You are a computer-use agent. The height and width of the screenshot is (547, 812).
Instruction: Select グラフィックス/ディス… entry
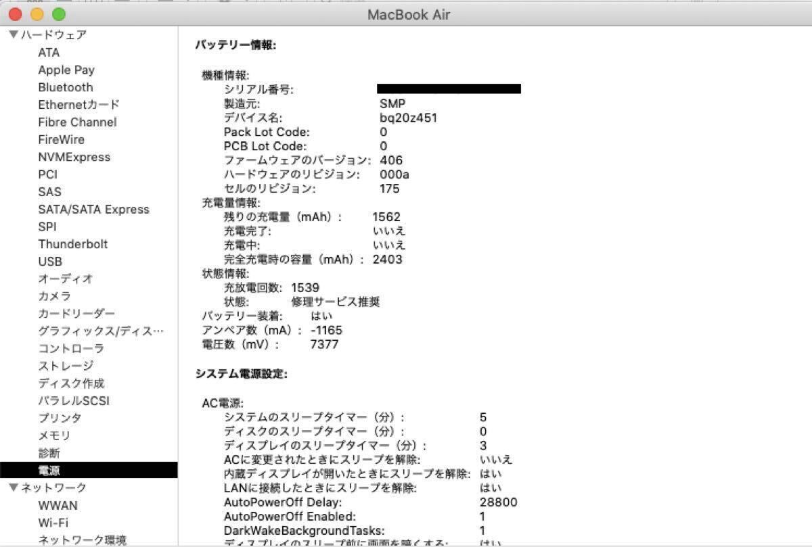click(x=101, y=331)
